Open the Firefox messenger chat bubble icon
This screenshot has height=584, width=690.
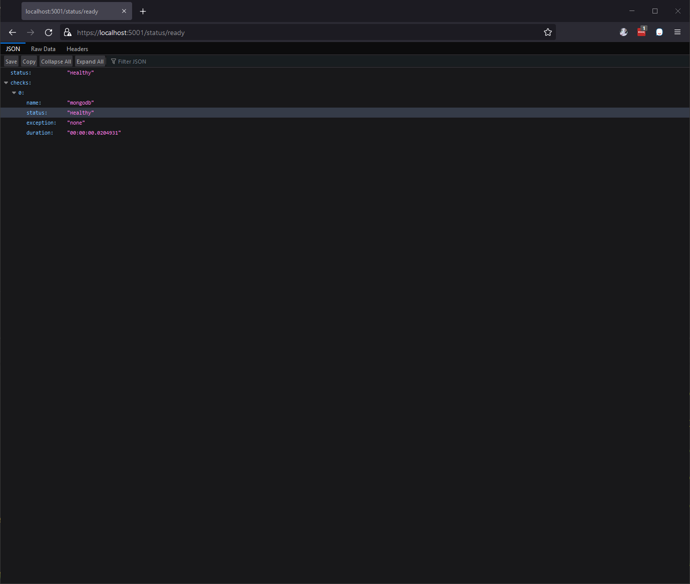[659, 32]
